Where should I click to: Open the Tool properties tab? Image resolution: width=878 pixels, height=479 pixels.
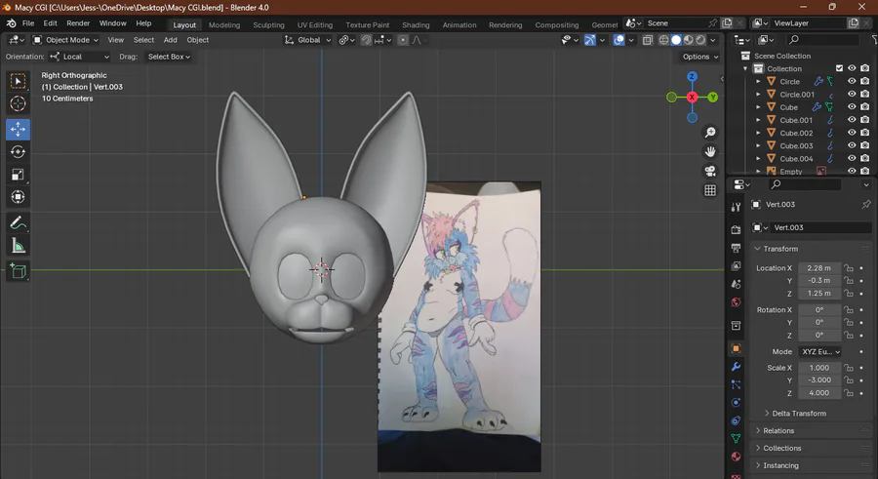[736, 207]
